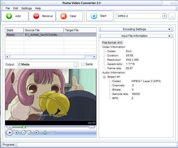
Task: Click the Aspect ratio 1,7778 value
Action: point(130,64)
